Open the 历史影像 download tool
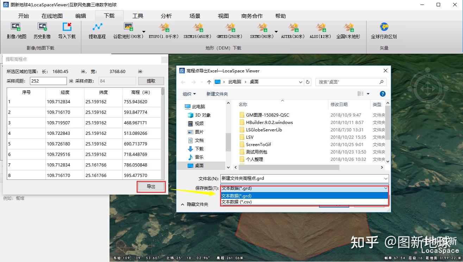Viewport: 463px width, 262px height. (42, 31)
